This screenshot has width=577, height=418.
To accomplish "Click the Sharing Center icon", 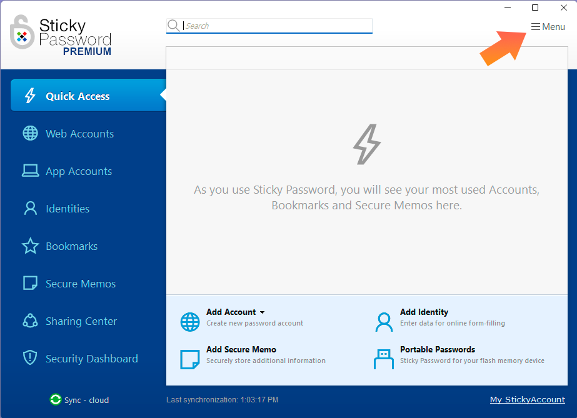I will pyautogui.click(x=30, y=321).
